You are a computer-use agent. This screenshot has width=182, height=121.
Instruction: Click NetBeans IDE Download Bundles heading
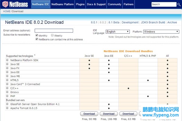click(128, 51)
